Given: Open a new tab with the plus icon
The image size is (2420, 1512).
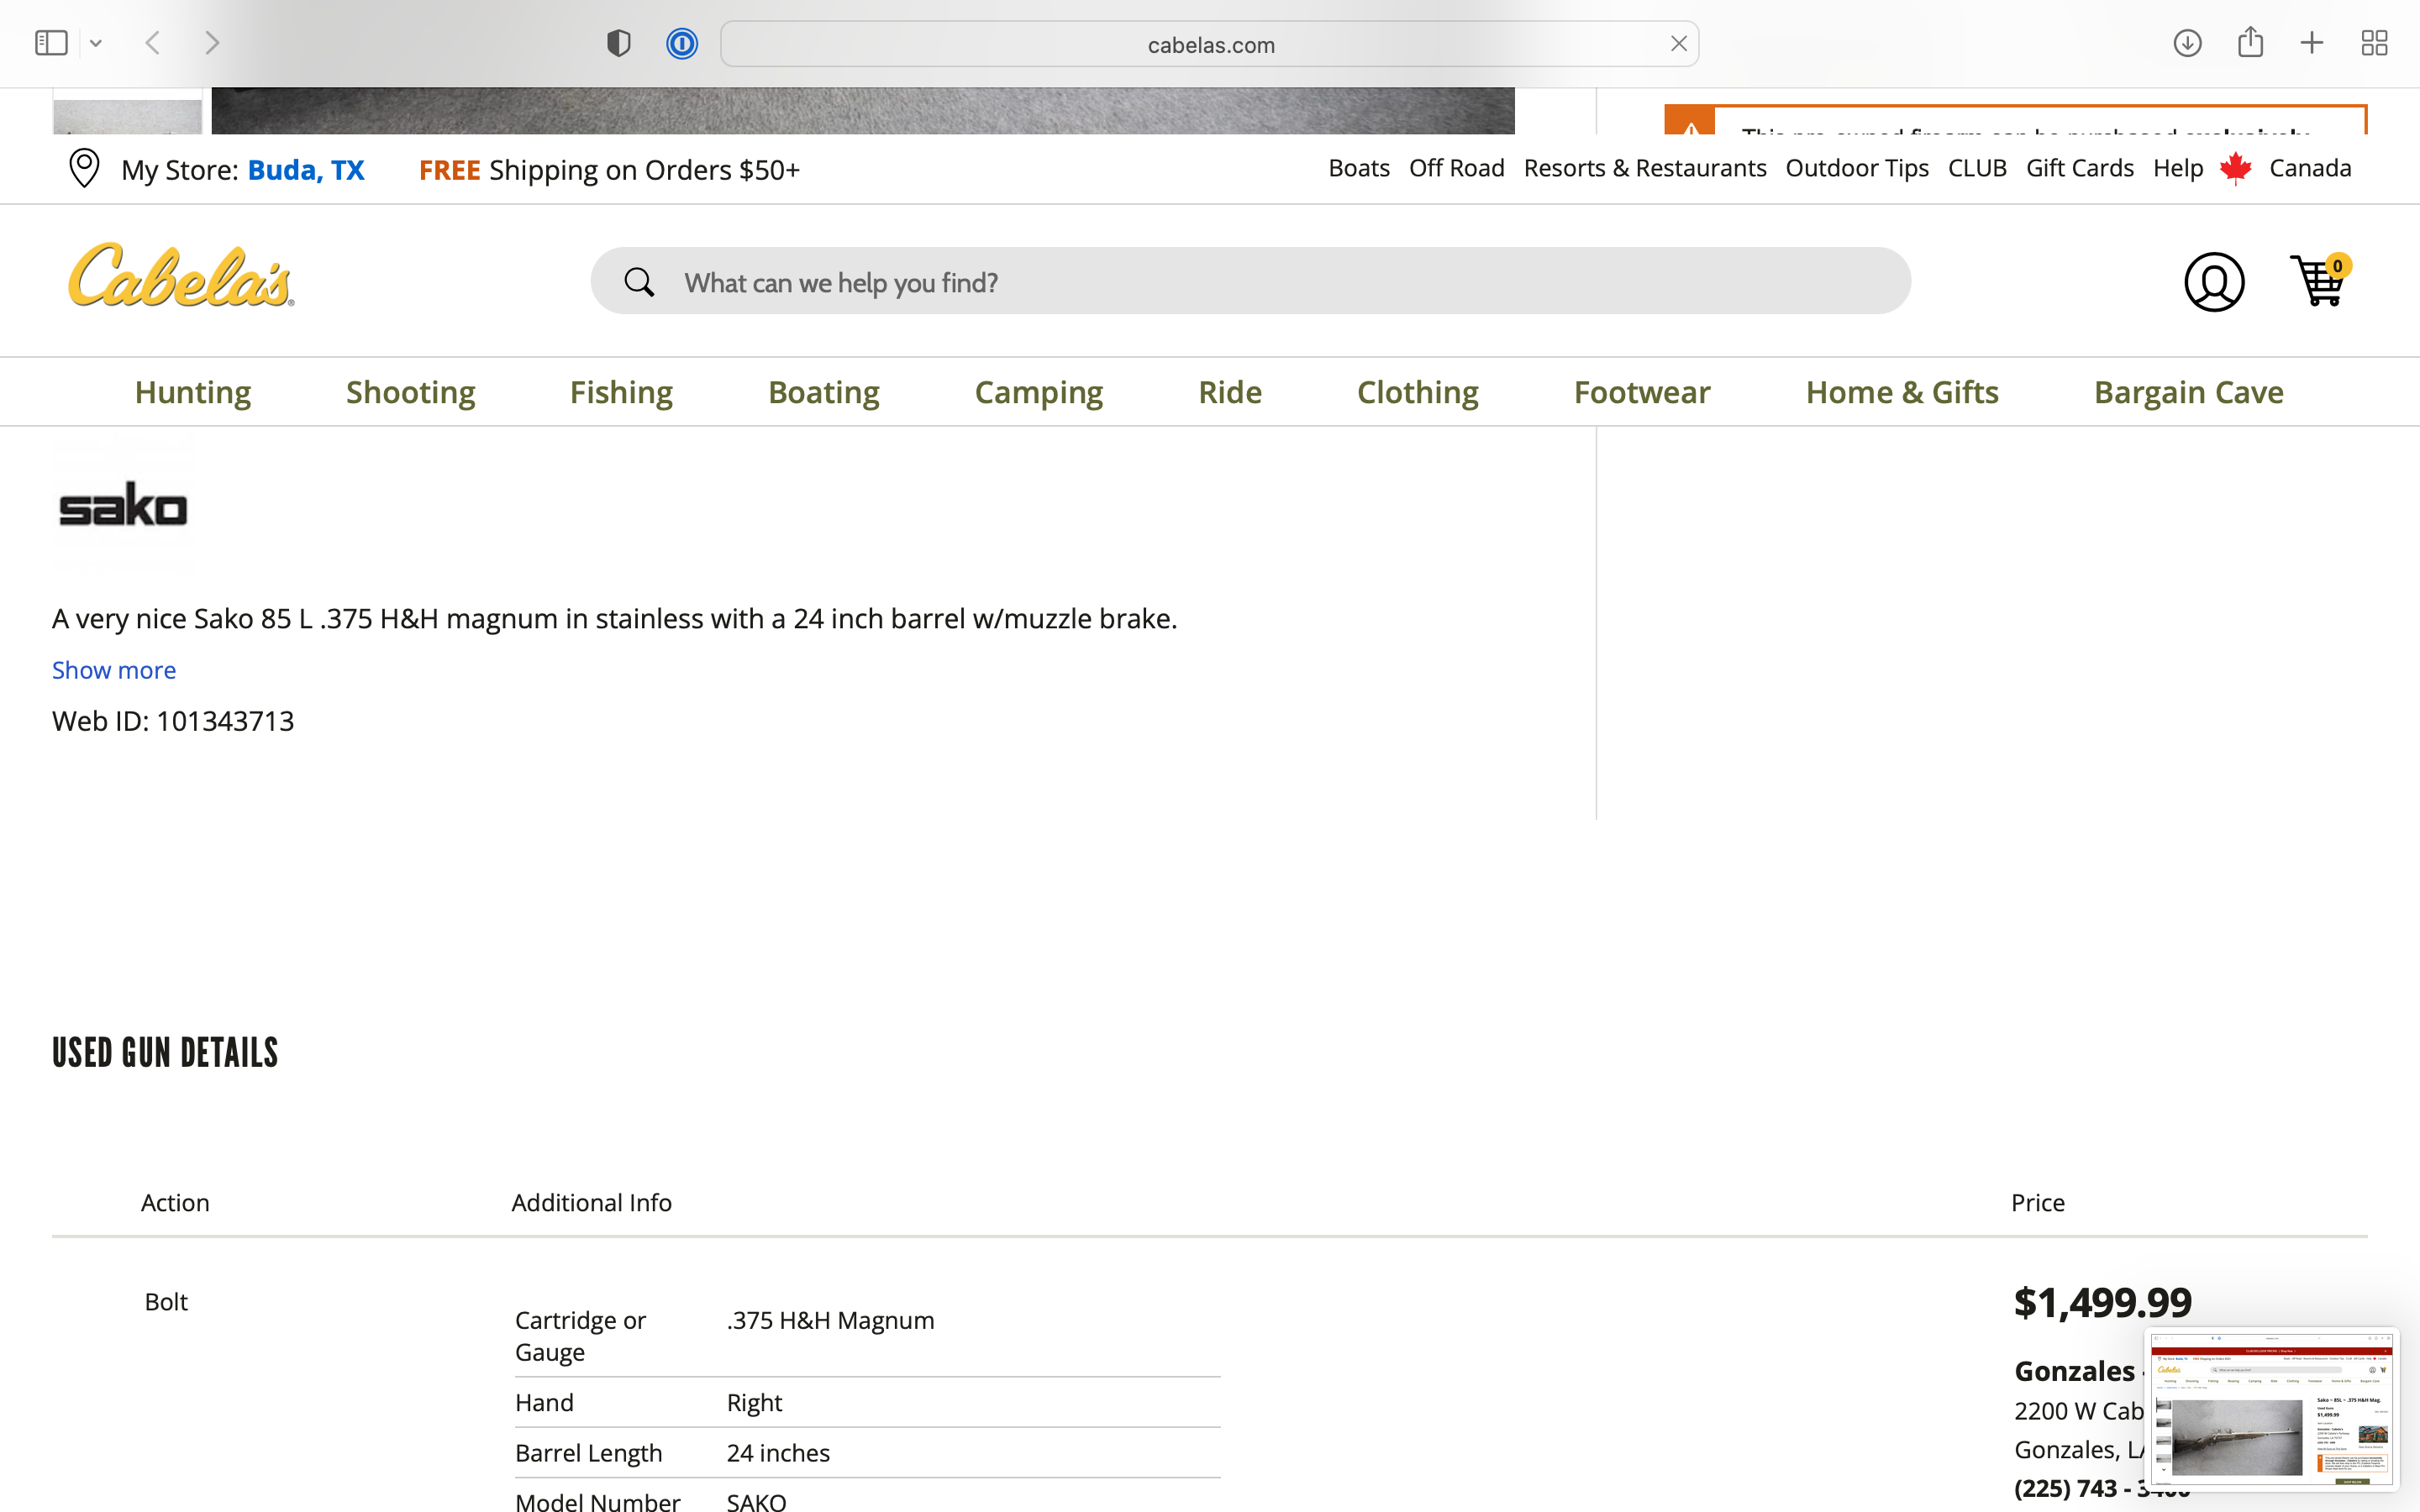Looking at the screenshot, I should click(2312, 43).
